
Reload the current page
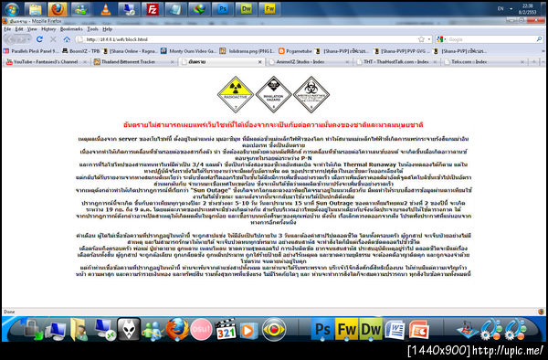[x=39, y=39]
